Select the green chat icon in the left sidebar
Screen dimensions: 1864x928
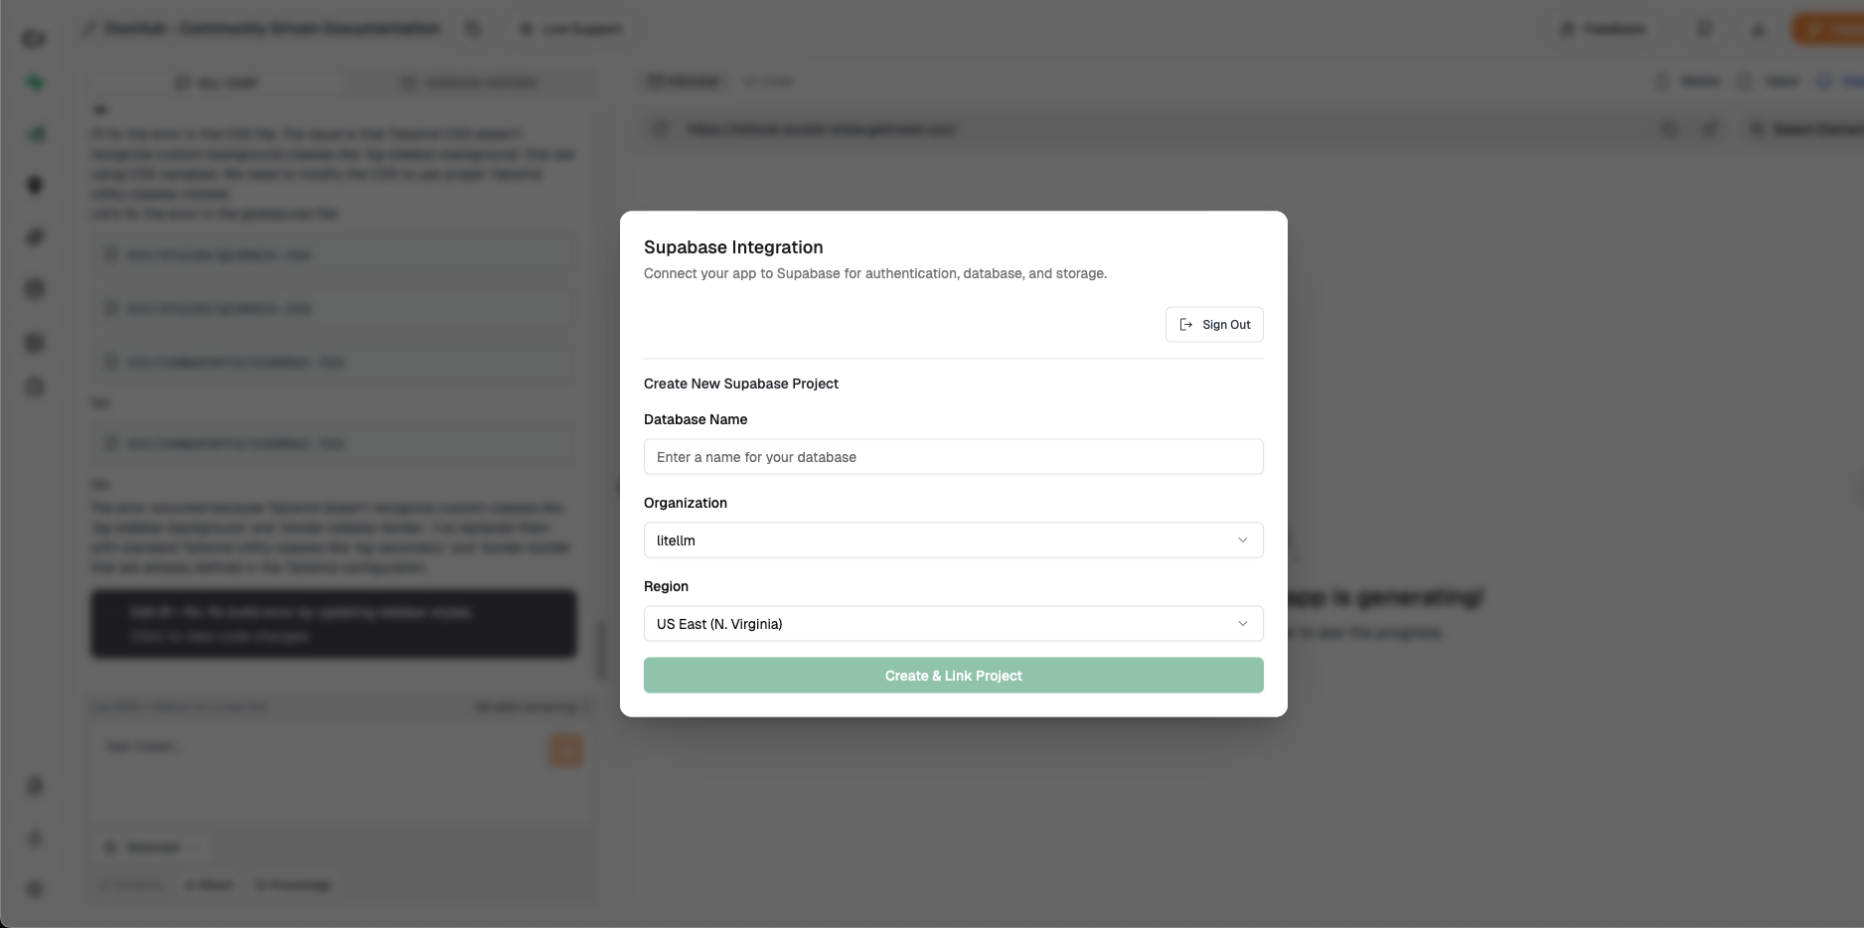click(x=34, y=82)
